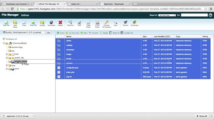
Task: Select etc folder in tree
Action: pos(13,51)
